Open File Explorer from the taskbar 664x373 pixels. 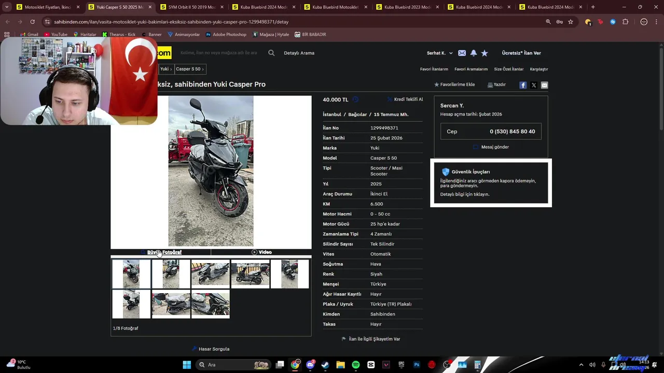tap(340, 365)
